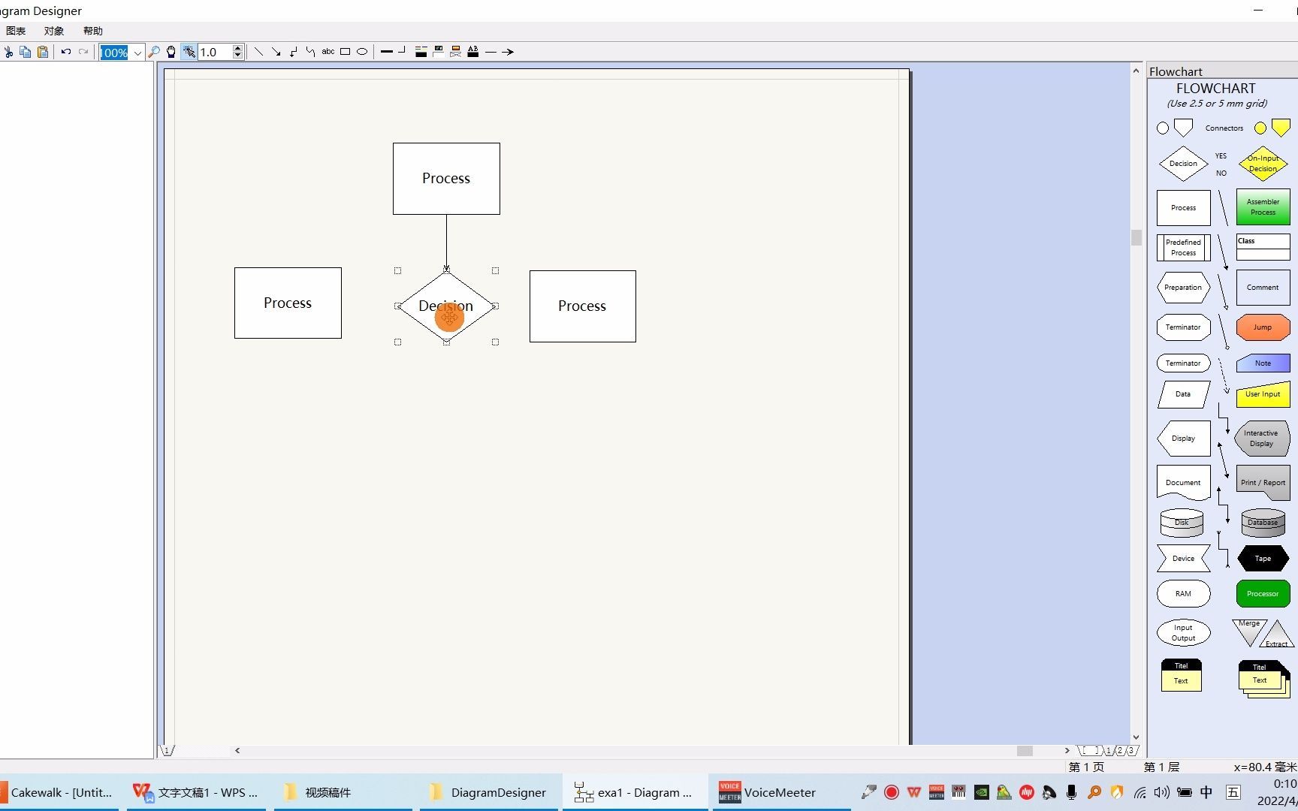Open the line color picker
This screenshot has height=811, width=1298.
click(421, 52)
